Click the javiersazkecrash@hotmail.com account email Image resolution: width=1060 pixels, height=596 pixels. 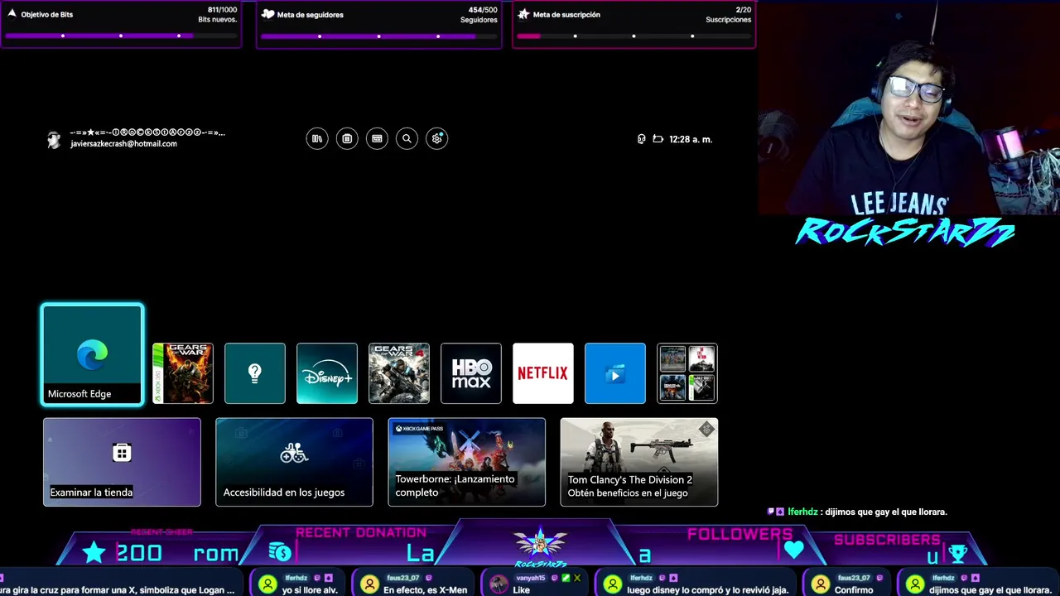point(123,144)
